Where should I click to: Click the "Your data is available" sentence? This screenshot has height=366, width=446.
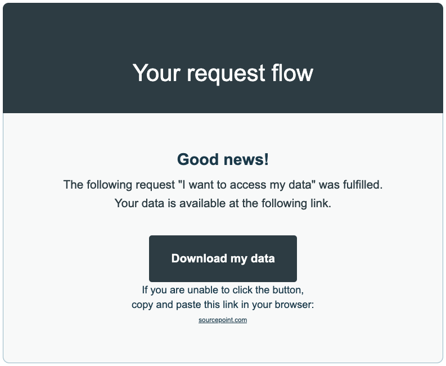(x=223, y=203)
